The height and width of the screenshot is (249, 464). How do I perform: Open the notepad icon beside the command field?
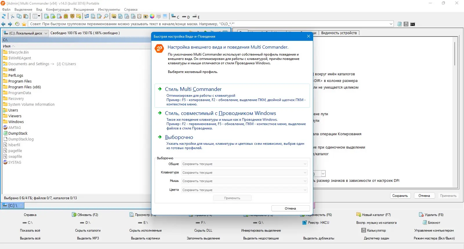pyautogui.click(x=400, y=24)
